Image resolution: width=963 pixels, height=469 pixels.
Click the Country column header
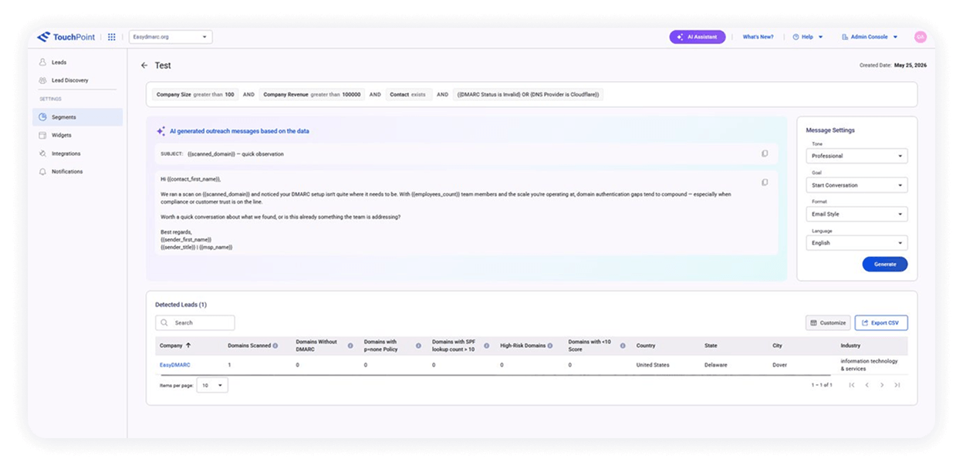point(646,346)
